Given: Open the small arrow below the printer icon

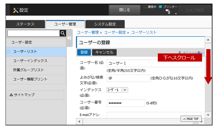Looking at the screenshot, I should tap(176, 14).
